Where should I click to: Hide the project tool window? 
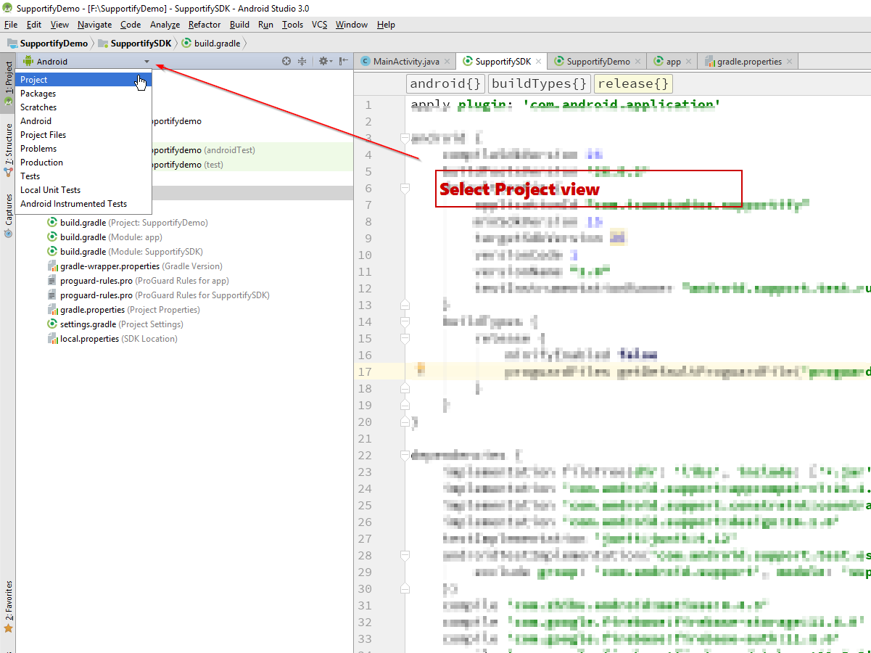344,62
